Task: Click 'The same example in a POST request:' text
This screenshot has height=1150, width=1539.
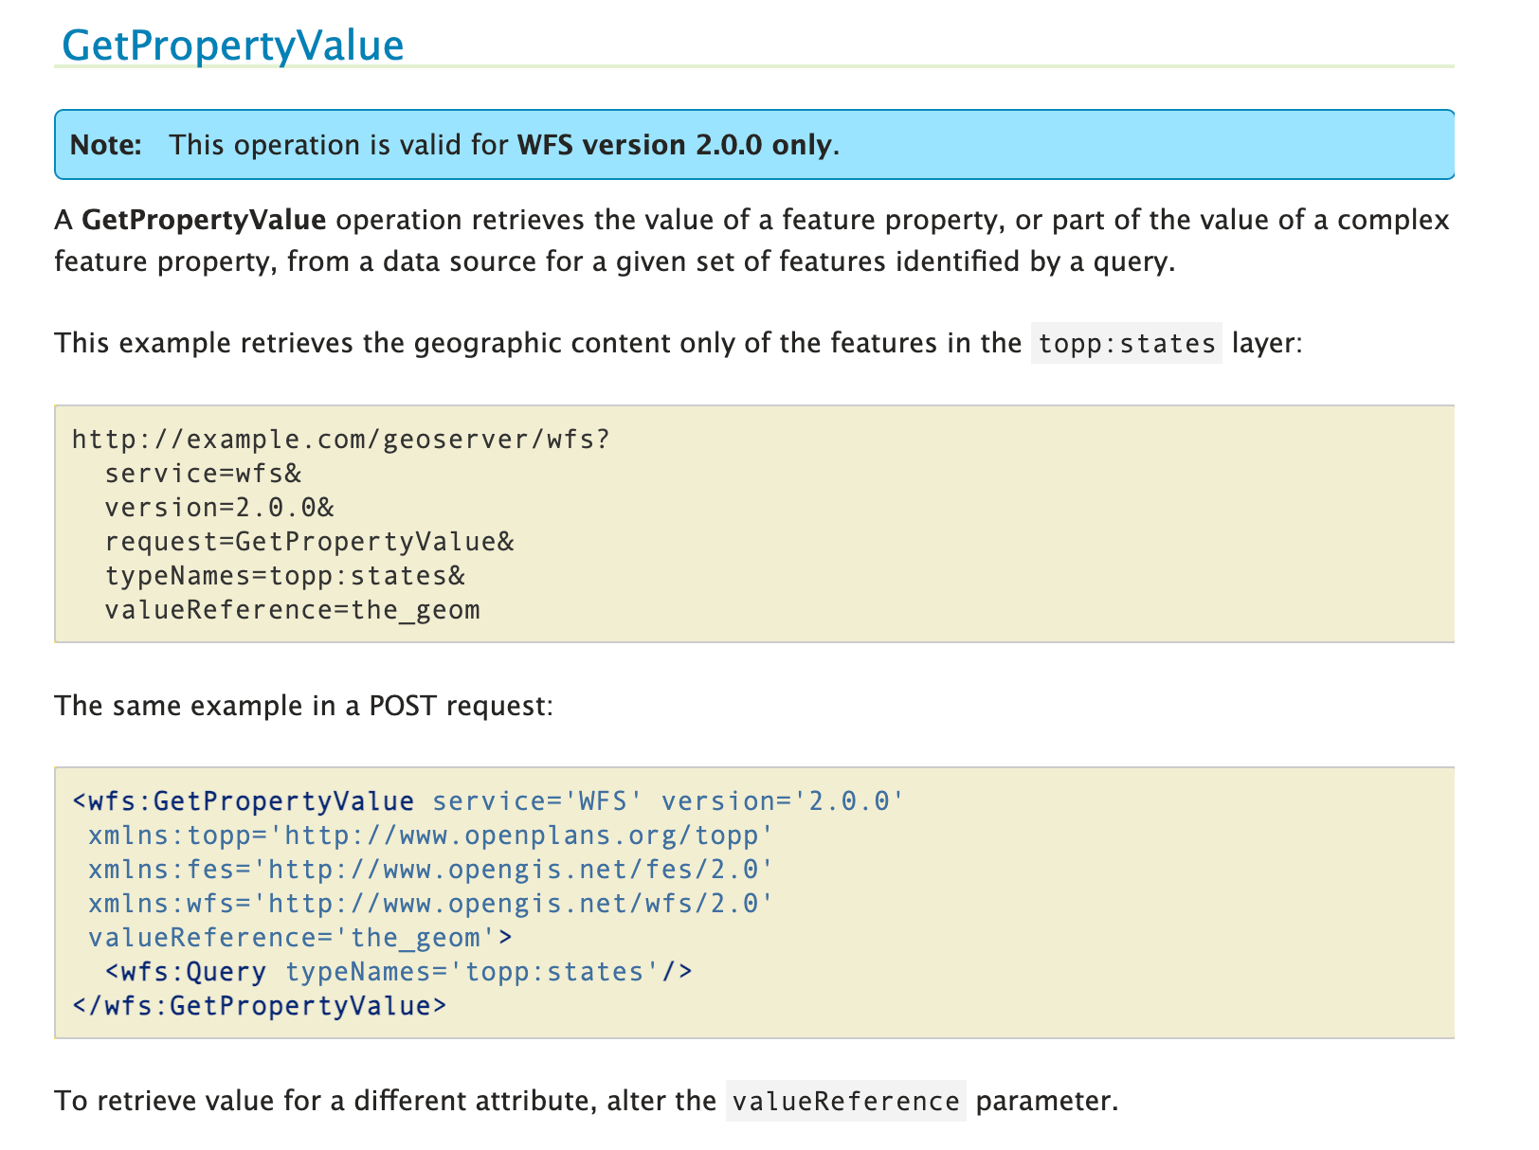Action: (304, 706)
